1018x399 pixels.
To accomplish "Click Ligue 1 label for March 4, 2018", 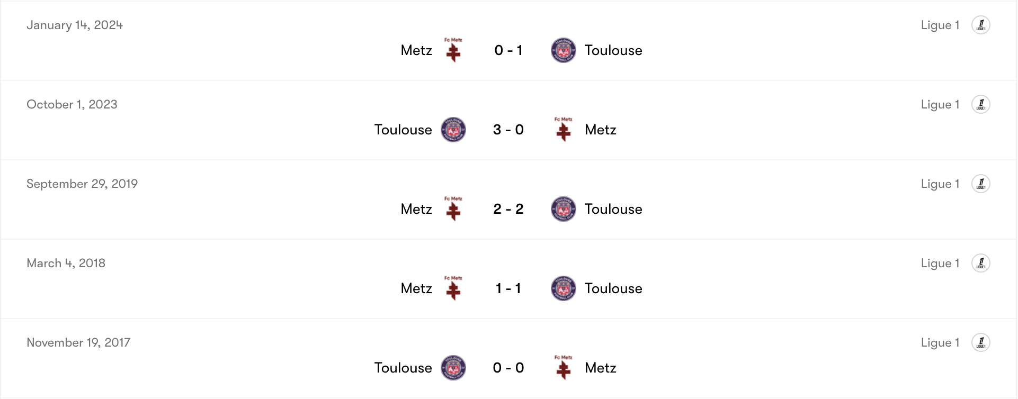I will point(940,263).
